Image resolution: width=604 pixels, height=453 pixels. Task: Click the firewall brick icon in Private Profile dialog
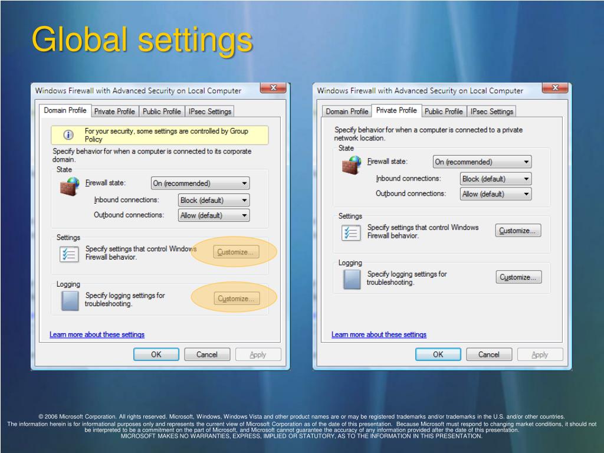pyautogui.click(x=352, y=165)
